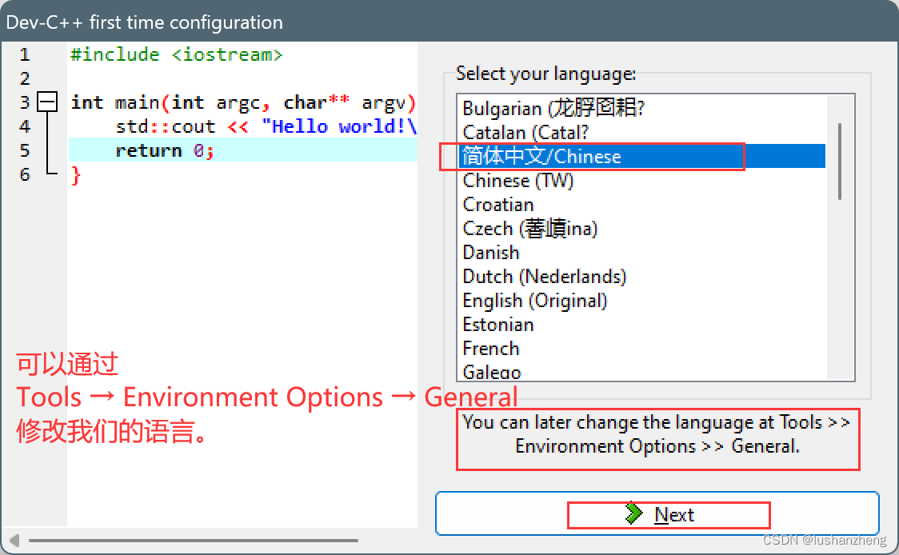Image resolution: width=899 pixels, height=555 pixels.
Task: Click line number 6 in the gutter
Action: tap(25, 174)
